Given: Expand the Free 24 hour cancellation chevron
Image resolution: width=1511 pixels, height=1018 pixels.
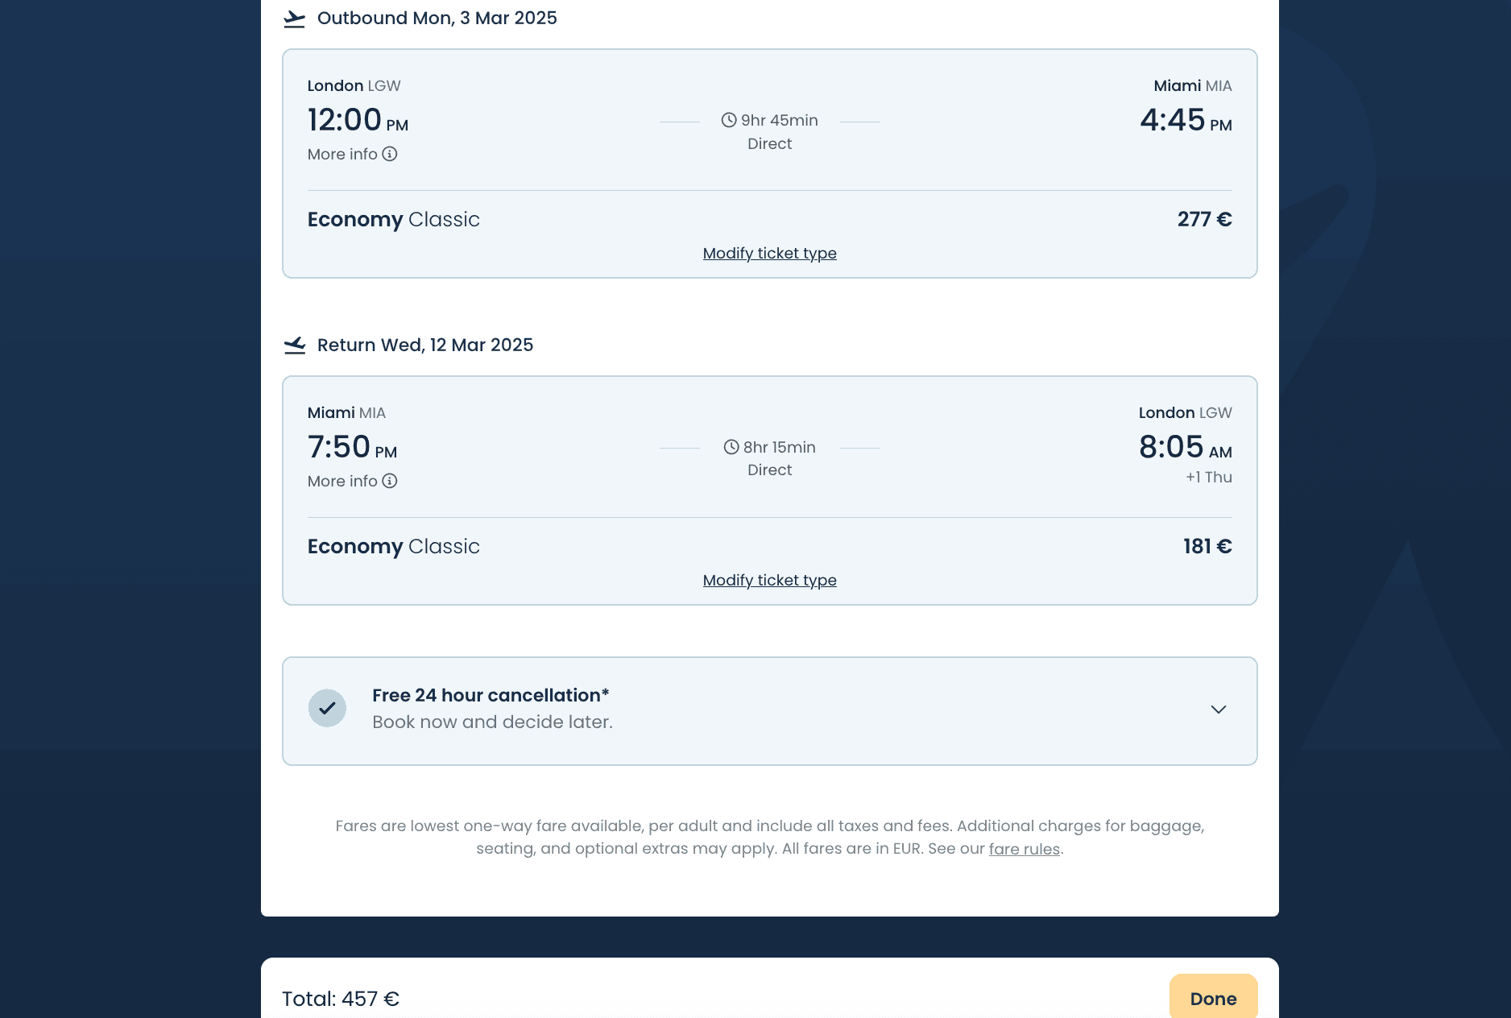Looking at the screenshot, I should tap(1218, 710).
